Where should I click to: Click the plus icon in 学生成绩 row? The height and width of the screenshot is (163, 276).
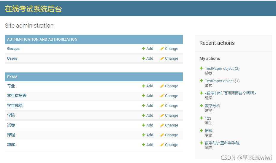click(x=143, y=106)
